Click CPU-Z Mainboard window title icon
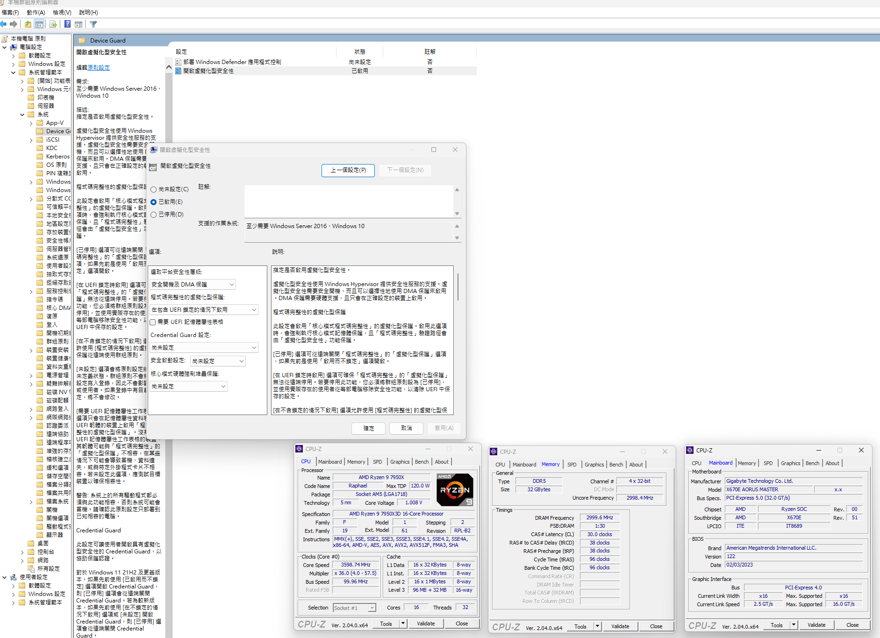The height and width of the screenshot is (638, 880). click(x=690, y=450)
